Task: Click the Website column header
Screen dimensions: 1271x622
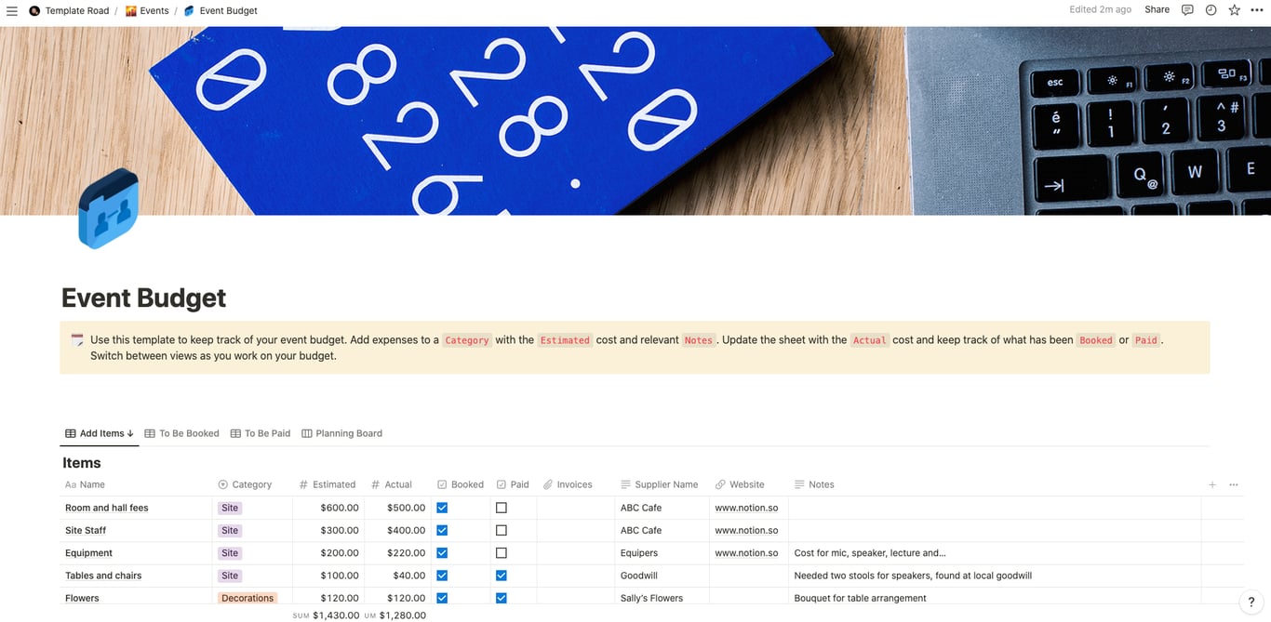Action: pyautogui.click(x=740, y=484)
